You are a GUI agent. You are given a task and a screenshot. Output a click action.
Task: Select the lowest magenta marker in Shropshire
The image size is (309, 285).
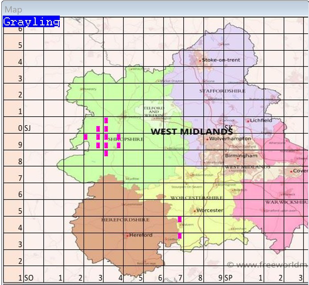point(106,153)
